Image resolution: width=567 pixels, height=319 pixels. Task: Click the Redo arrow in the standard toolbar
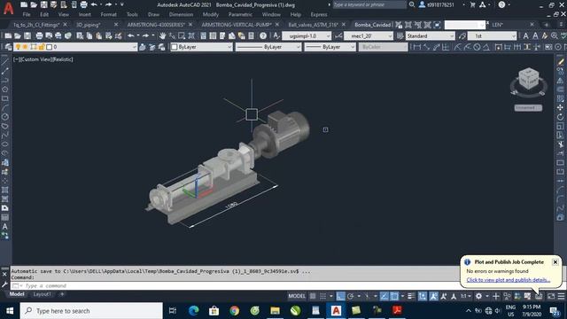145,35
